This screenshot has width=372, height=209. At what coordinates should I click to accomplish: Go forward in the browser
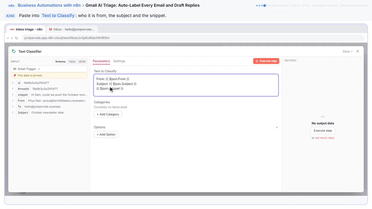[x=12, y=38]
